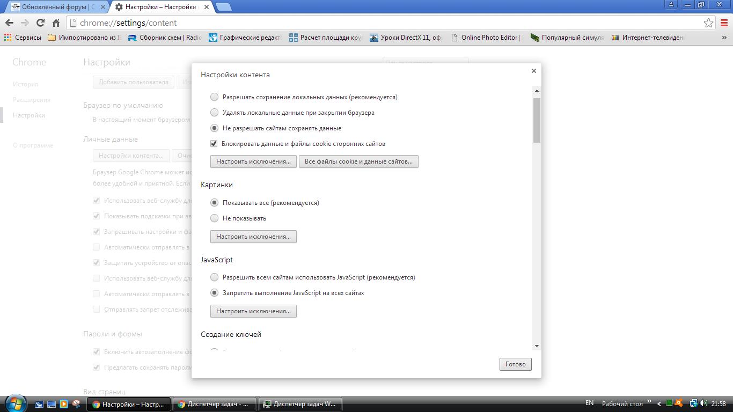Screen dimensions: 733x412
Task: Allow all sites to run JavaScript
Action: pos(215,277)
